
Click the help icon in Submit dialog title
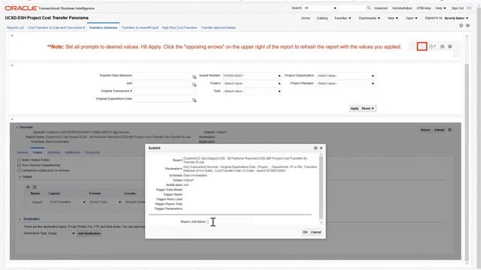click(x=316, y=148)
